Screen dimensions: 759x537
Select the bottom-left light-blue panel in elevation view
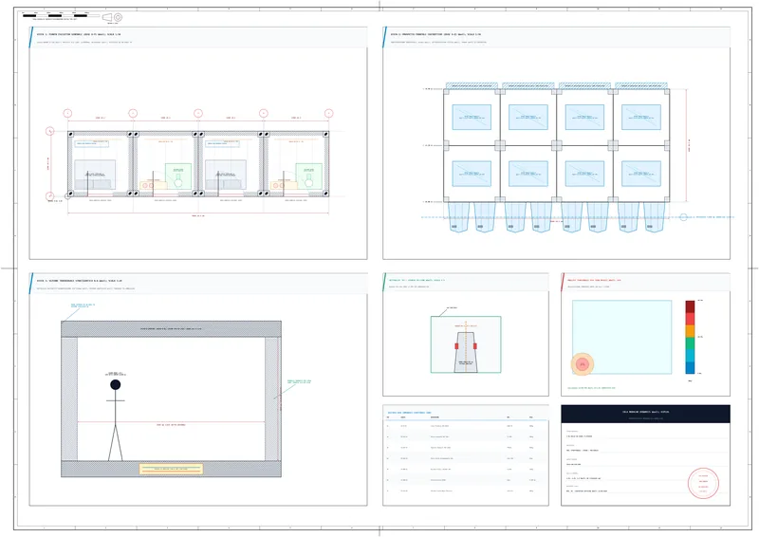point(472,174)
